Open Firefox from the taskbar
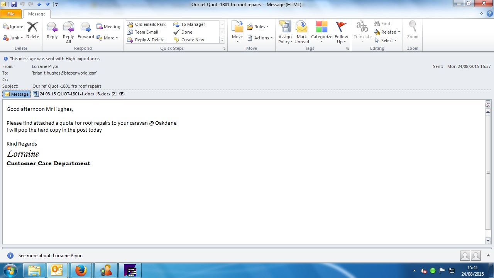The width and height of the screenshot is (494, 278). (81, 270)
